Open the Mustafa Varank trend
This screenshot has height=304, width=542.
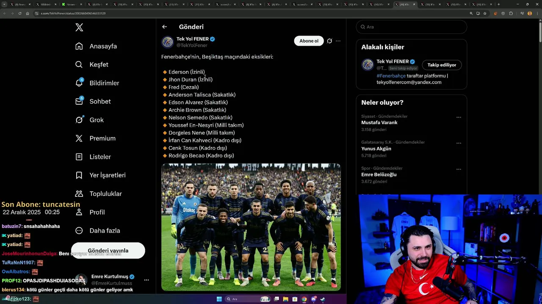point(379,122)
